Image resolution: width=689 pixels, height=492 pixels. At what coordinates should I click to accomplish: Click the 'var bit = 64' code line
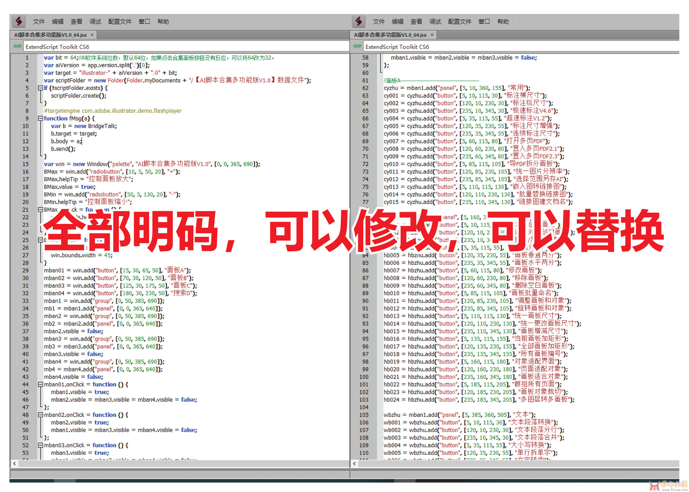[x=159, y=58]
